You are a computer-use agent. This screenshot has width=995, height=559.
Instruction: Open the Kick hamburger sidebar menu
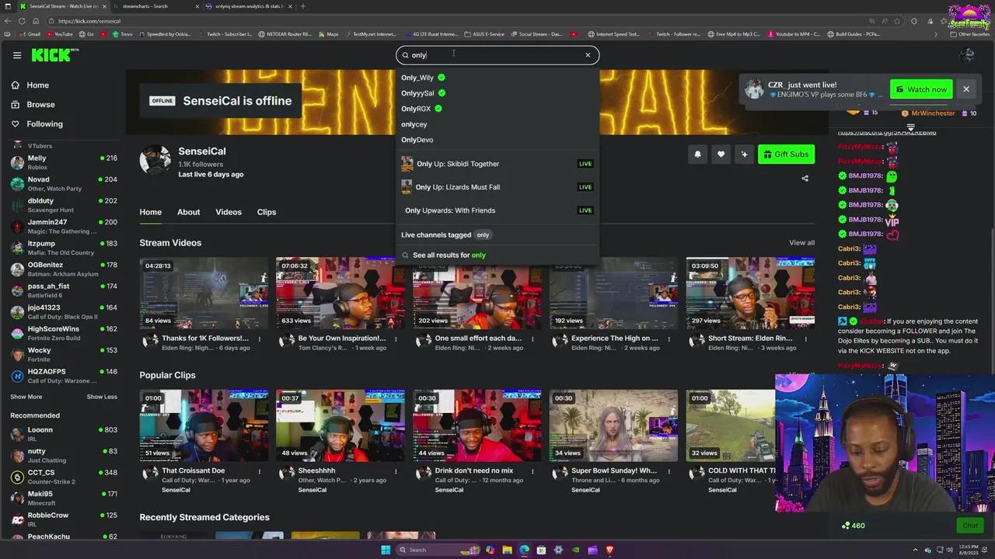point(17,55)
